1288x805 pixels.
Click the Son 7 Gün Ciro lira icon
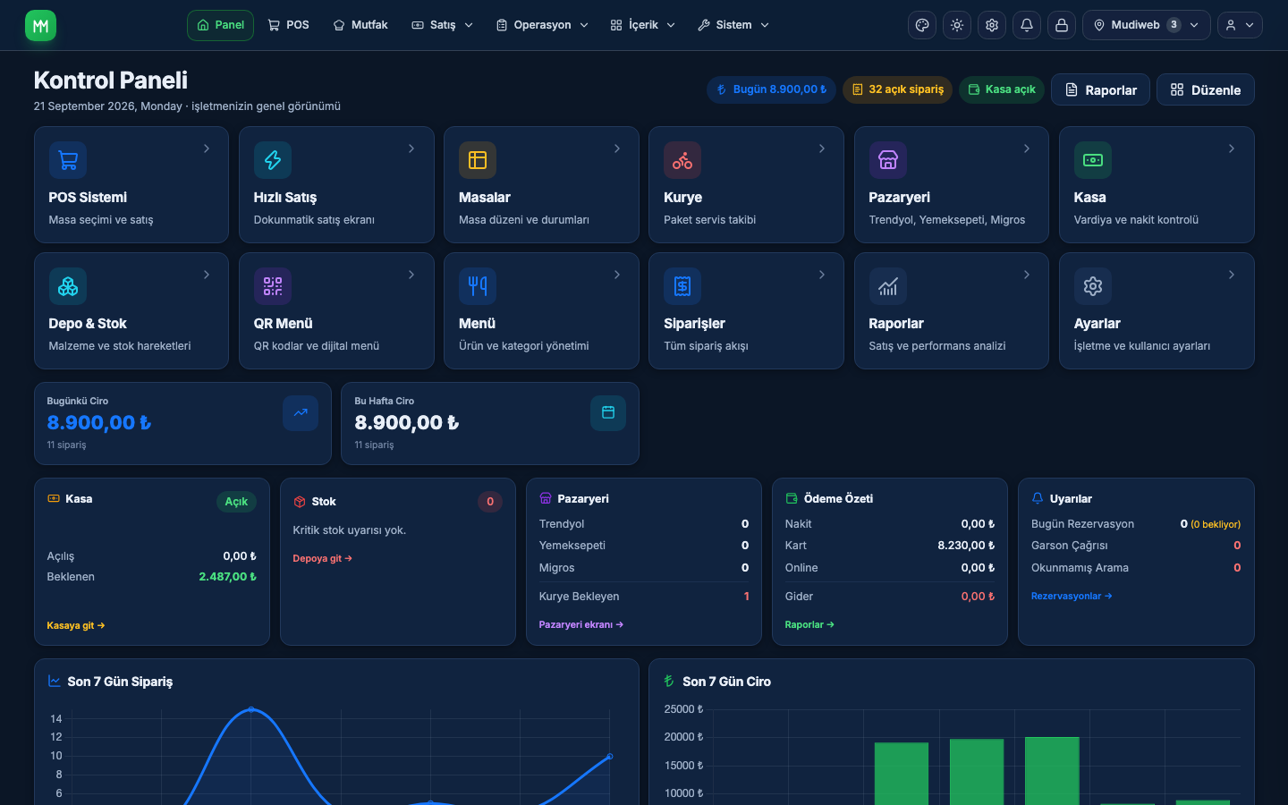pyautogui.click(x=669, y=681)
